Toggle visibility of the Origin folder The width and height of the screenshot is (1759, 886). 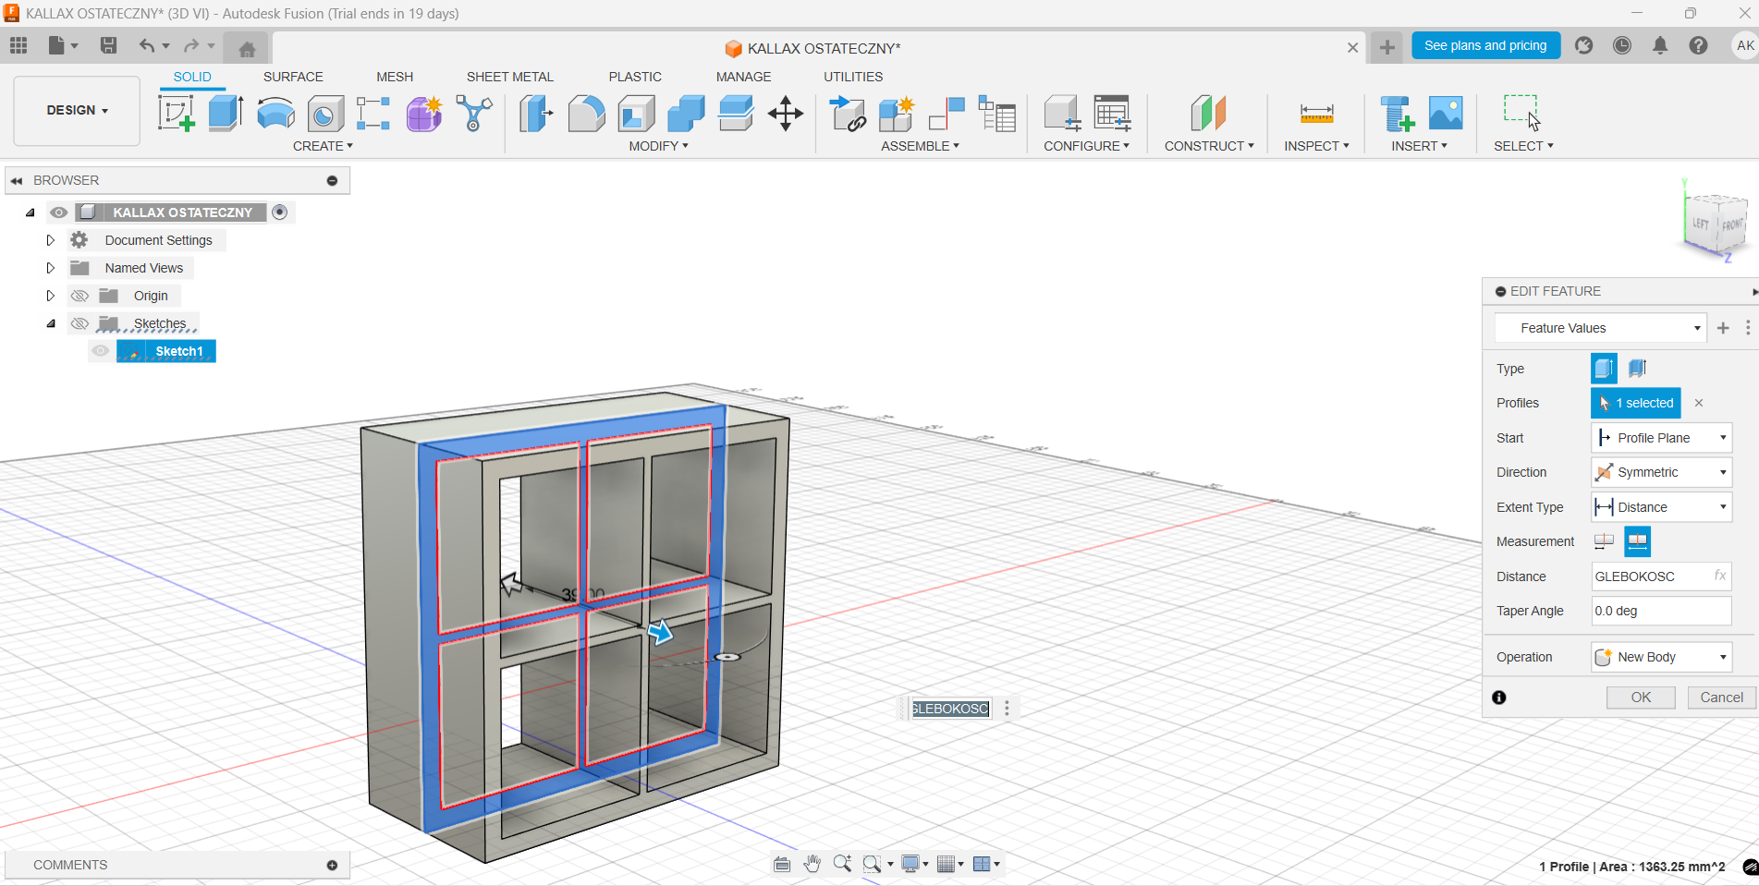tap(80, 296)
